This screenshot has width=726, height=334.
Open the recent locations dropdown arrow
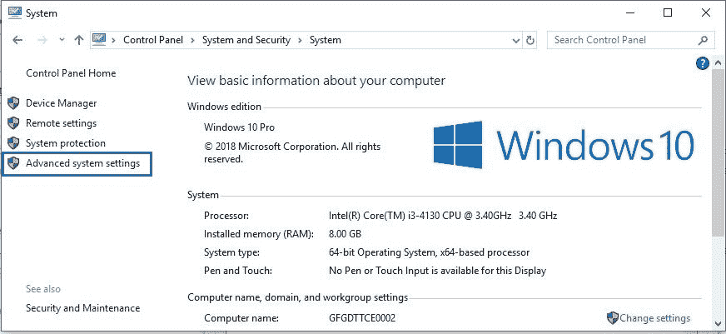coord(60,40)
